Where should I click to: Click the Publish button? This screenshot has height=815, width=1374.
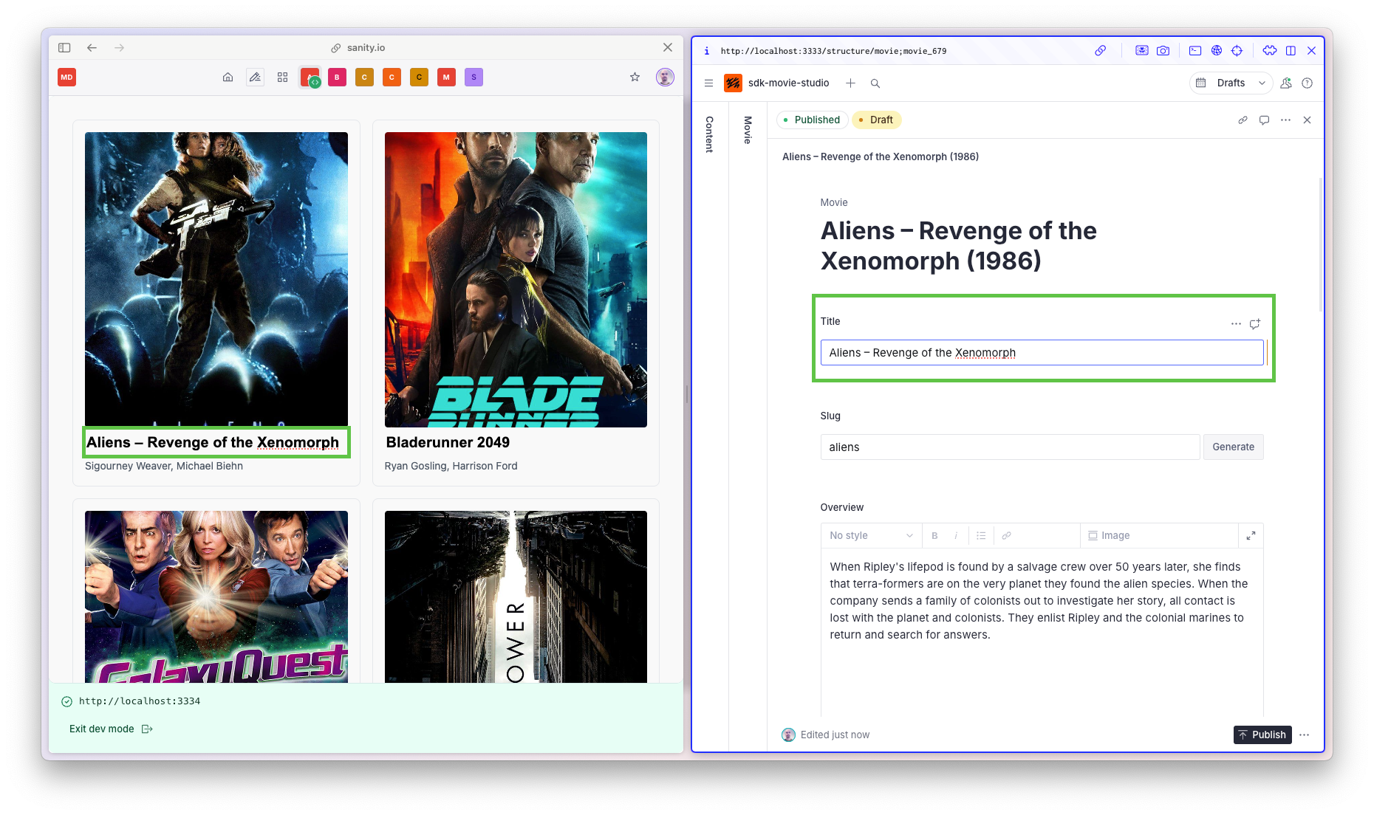[x=1262, y=735]
